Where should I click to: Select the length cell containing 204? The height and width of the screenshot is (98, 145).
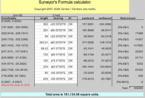click(42, 30)
